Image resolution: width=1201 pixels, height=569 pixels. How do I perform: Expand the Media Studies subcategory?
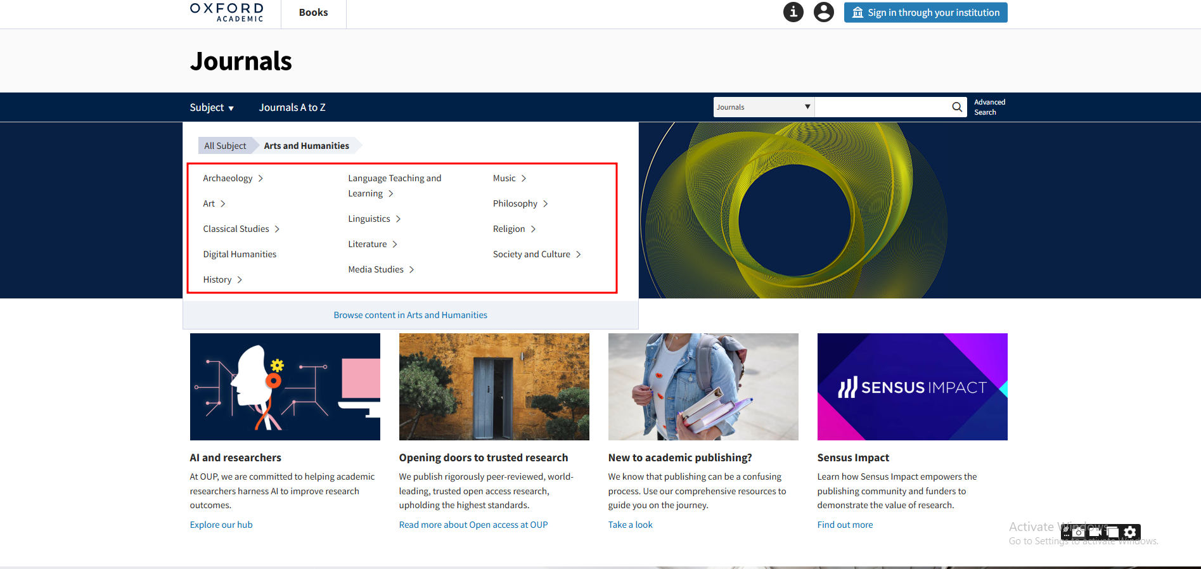pyautogui.click(x=381, y=269)
